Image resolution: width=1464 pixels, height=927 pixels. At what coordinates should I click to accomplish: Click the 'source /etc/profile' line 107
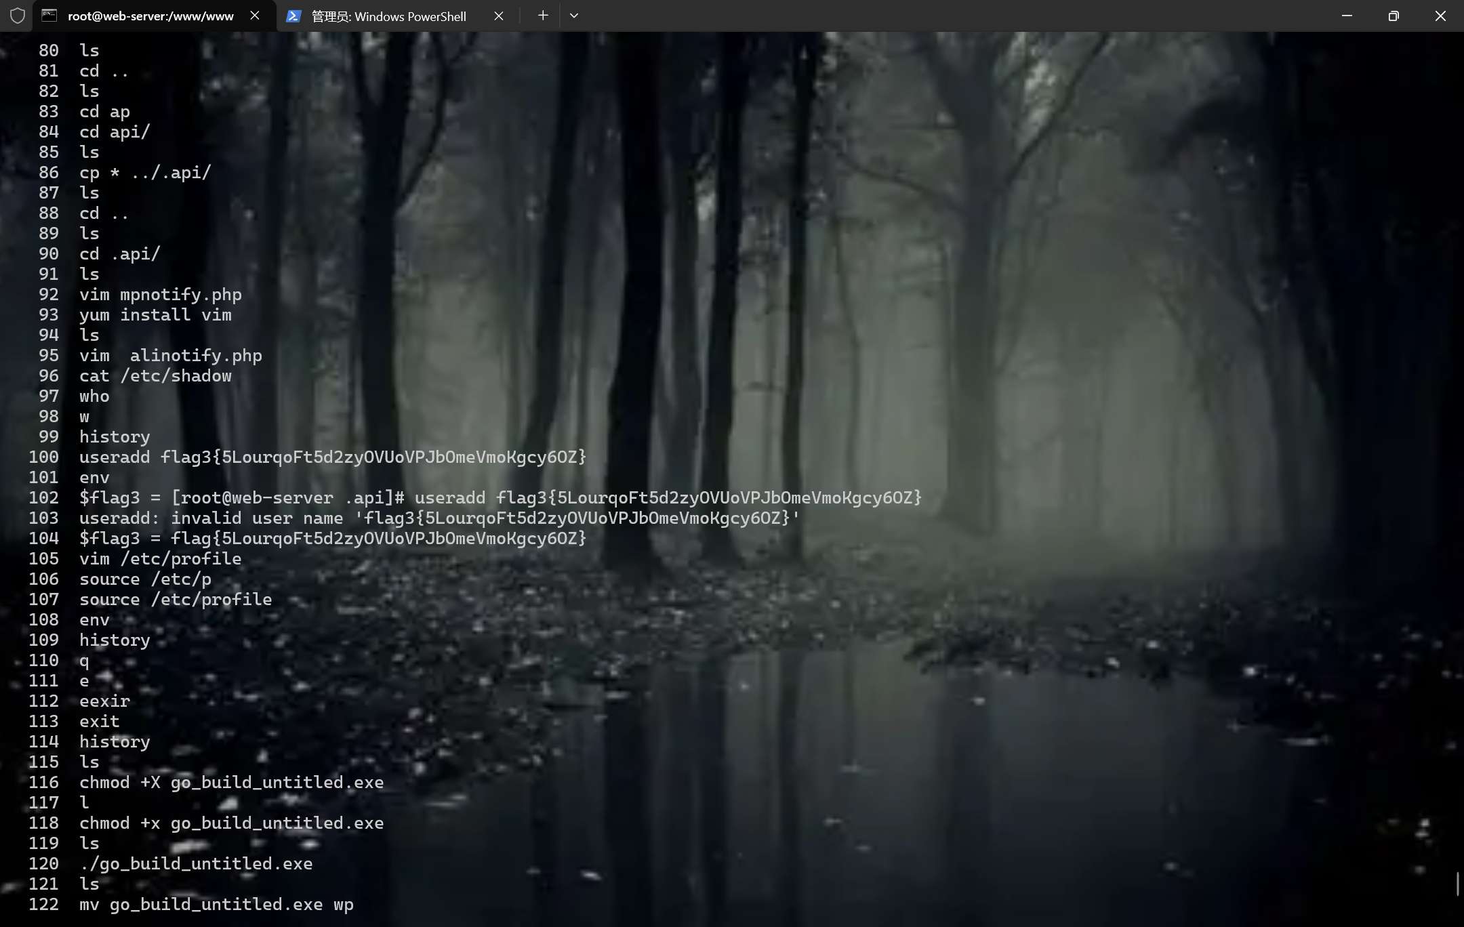pyautogui.click(x=176, y=600)
